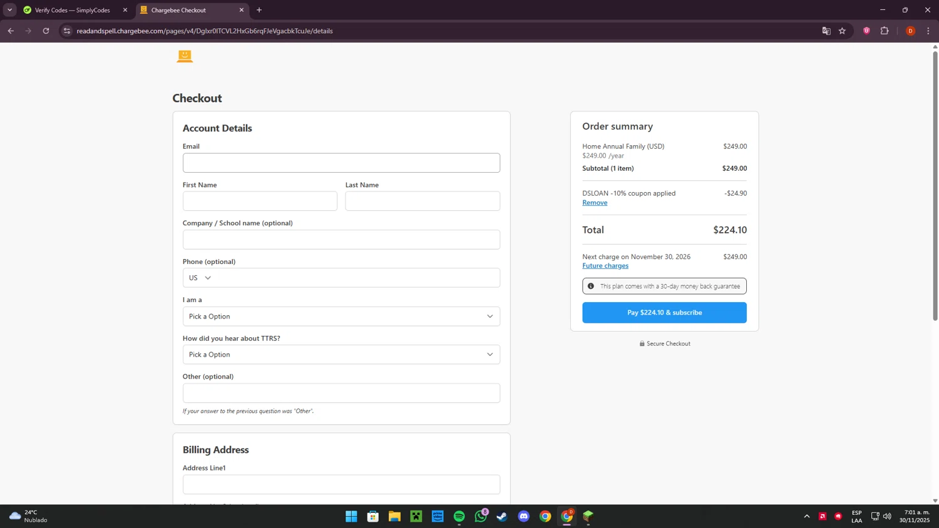Click the Other (optional) text field
The height and width of the screenshot is (528, 939).
341,393
